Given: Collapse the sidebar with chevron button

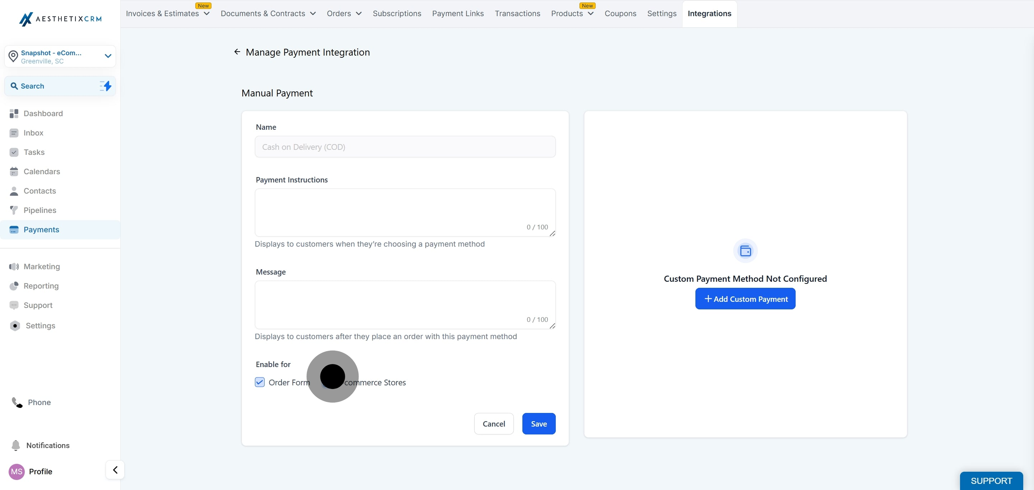Looking at the screenshot, I should pos(115,470).
